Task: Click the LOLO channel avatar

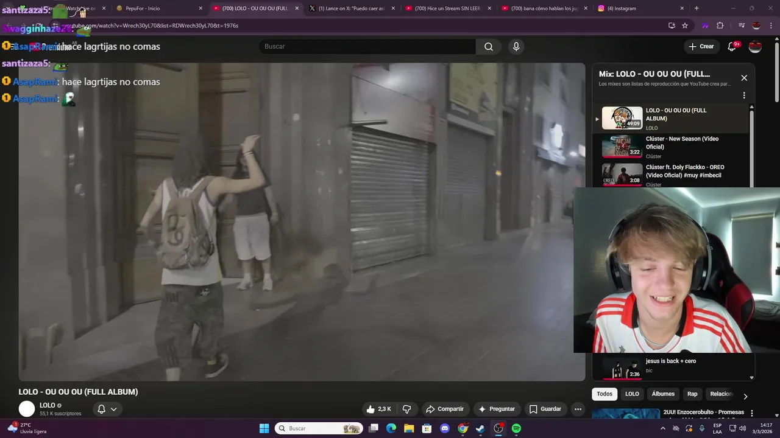Action: [27, 409]
